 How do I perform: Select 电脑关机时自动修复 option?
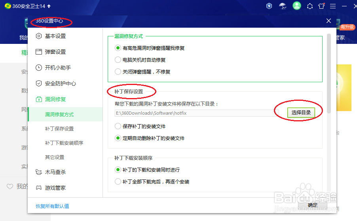[x=140, y=60]
